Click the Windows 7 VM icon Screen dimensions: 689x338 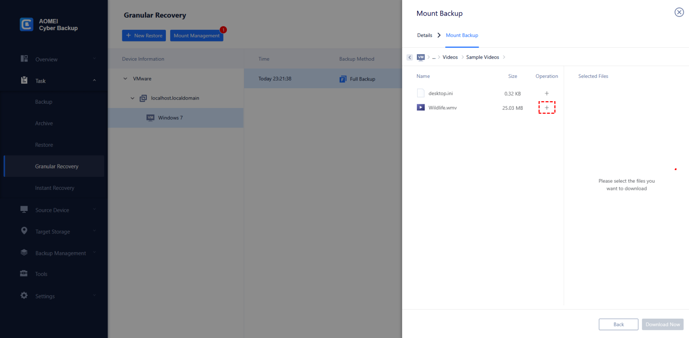click(150, 118)
